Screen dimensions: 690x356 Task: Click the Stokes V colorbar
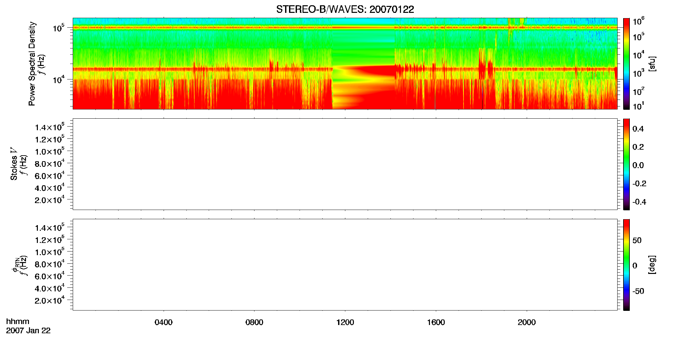(x=626, y=164)
